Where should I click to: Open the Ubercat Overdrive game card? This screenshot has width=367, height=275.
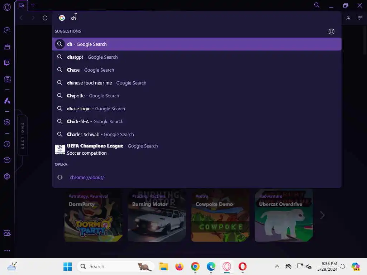284,215
